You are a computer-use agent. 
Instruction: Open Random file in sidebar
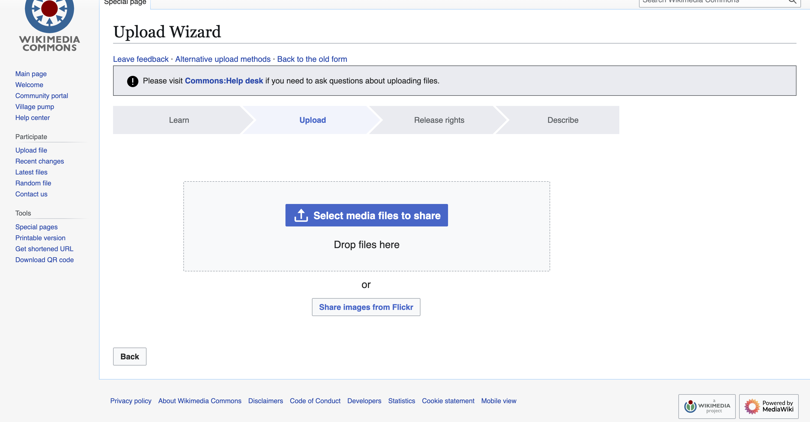33,183
